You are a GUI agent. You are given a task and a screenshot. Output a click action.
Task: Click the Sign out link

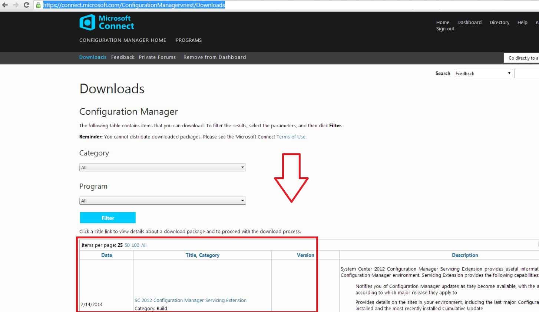click(x=445, y=28)
